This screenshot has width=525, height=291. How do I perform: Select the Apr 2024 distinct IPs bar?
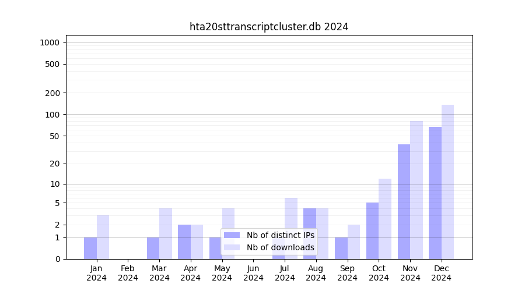[x=184, y=242]
